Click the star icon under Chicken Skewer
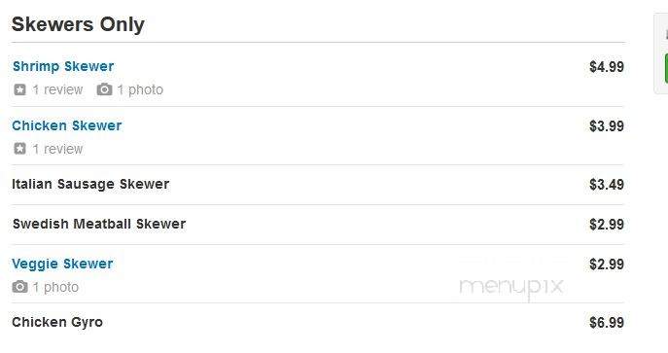 click(x=19, y=149)
